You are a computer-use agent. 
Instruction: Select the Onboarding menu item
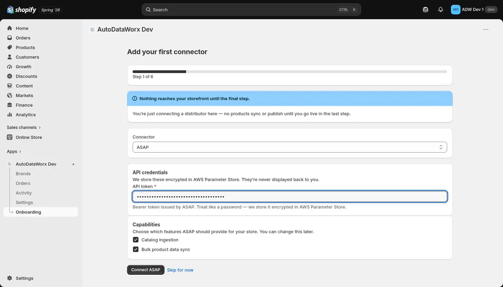41,212
